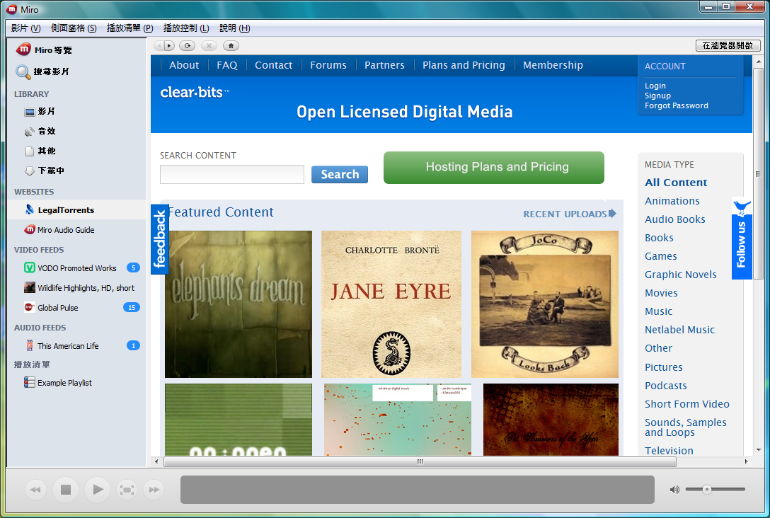The image size is (770, 518).
Task: Click the Login account link
Action: point(655,86)
